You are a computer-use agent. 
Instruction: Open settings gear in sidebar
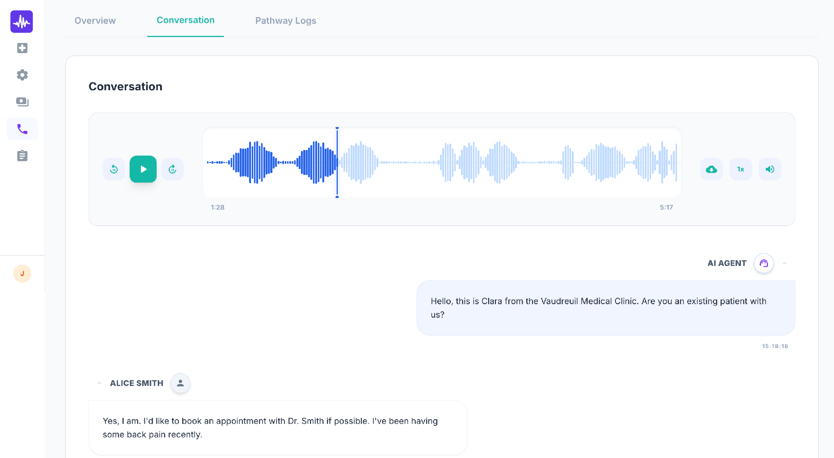[x=22, y=75]
